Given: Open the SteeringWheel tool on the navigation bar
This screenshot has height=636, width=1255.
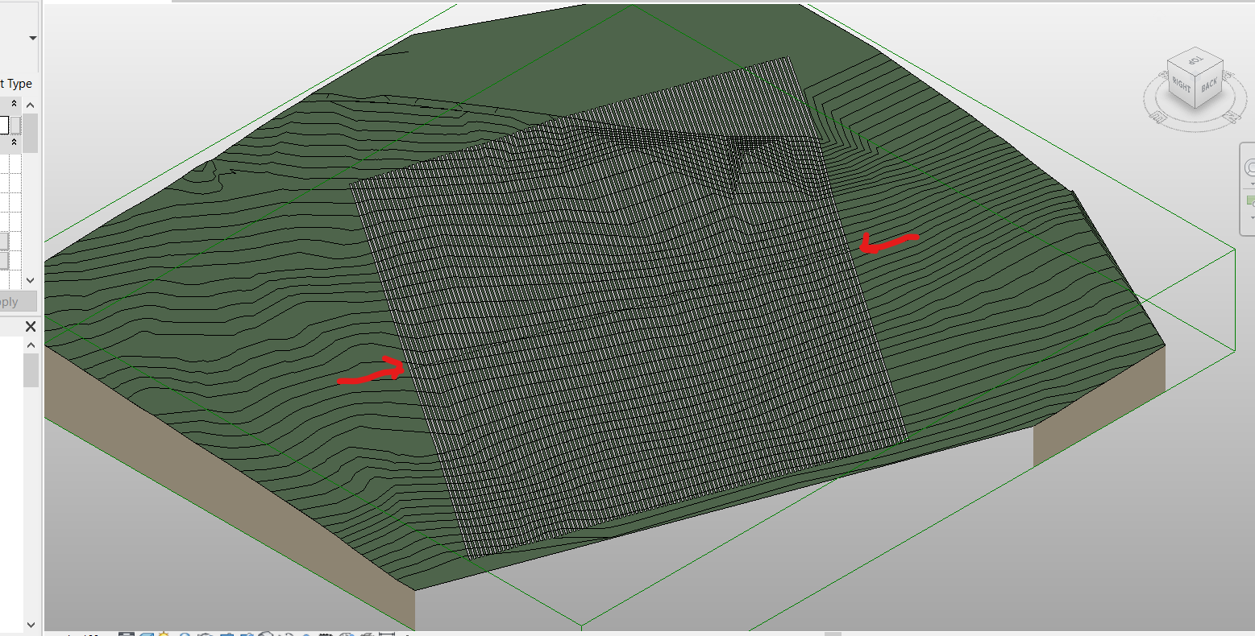Looking at the screenshot, I should point(1250,167).
